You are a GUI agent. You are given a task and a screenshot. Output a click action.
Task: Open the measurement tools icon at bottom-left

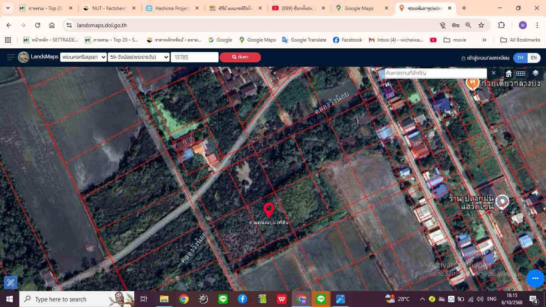point(11,283)
